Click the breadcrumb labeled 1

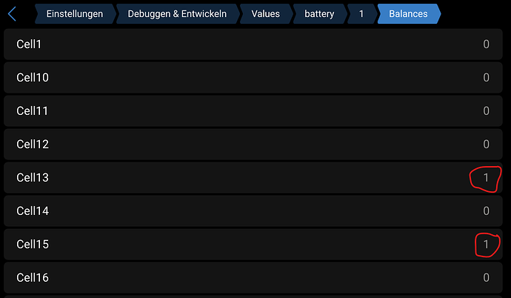click(361, 13)
